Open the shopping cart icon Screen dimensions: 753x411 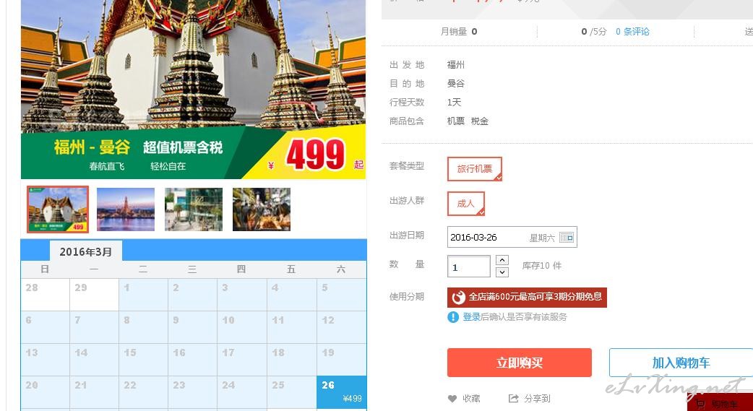tap(701, 404)
